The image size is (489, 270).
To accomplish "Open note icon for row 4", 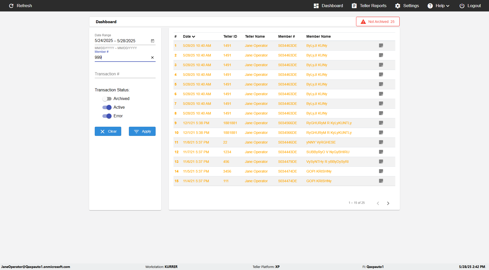I will [x=381, y=75].
